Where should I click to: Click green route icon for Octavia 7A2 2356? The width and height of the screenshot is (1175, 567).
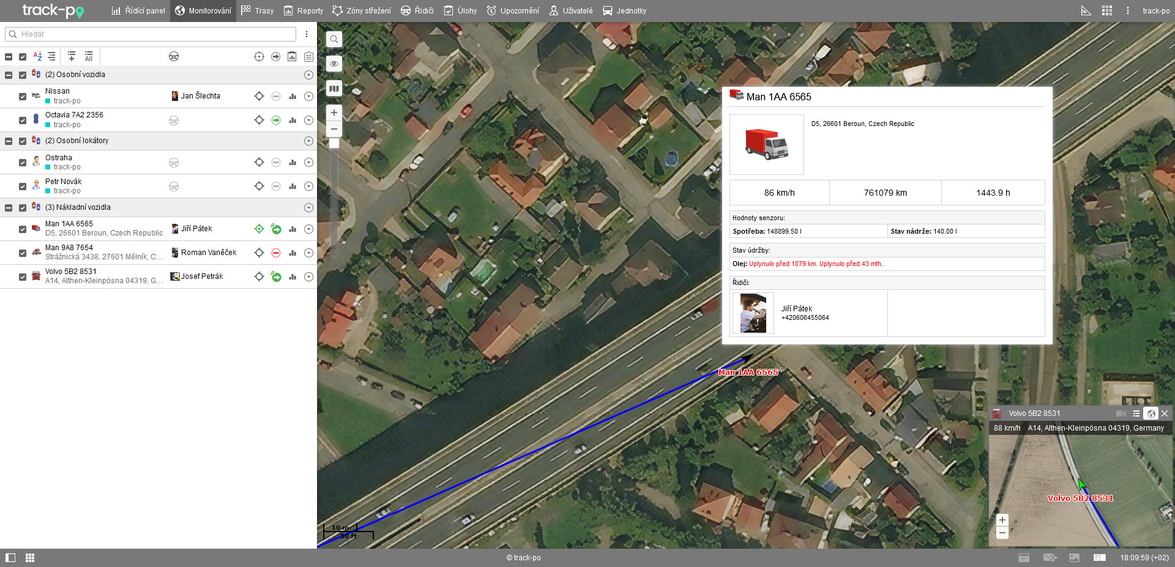tap(276, 120)
